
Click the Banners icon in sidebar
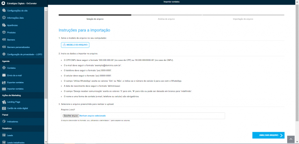[4, 40]
